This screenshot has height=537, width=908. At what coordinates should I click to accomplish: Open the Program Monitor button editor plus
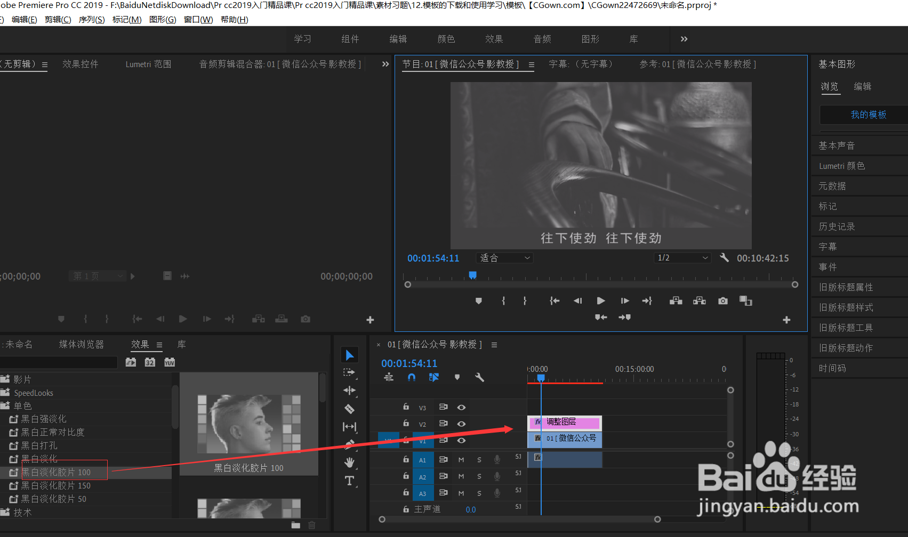point(786,320)
